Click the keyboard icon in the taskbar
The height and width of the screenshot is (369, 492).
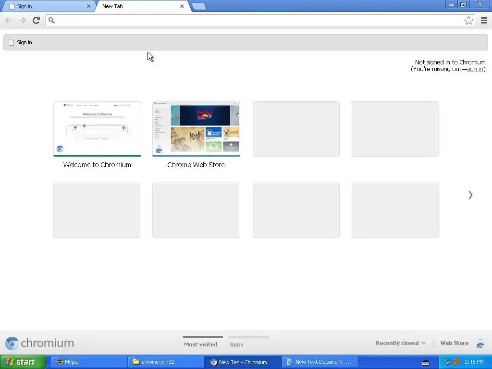click(x=426, y=362)
